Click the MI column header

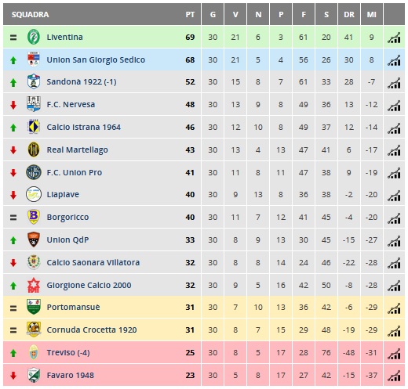pos(372,14)
